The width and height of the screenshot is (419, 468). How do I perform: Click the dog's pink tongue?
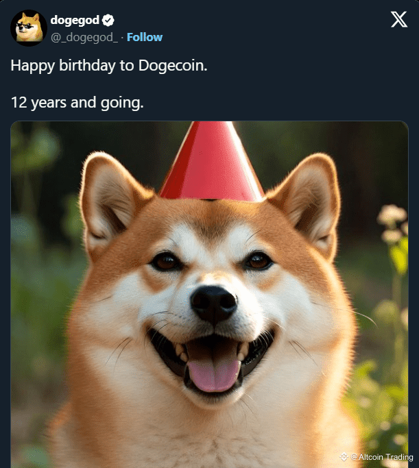[x=213, y=375]
